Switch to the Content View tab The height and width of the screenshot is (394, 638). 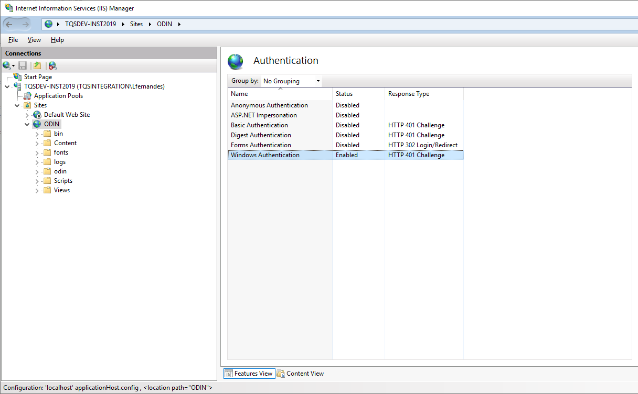coord(300,374)
